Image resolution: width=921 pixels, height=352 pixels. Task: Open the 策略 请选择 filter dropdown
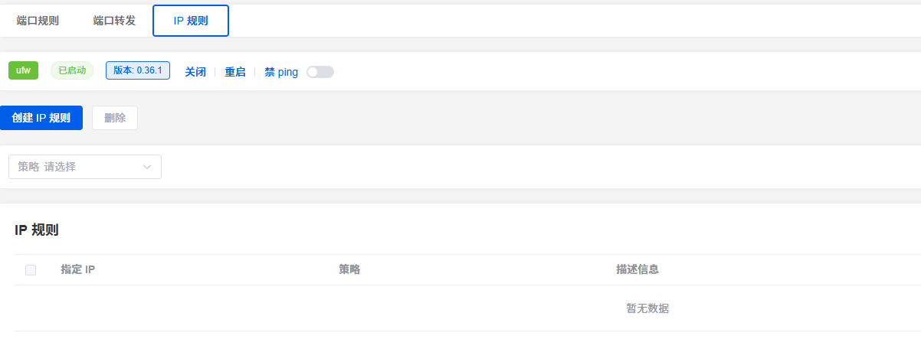click(85, 167)
